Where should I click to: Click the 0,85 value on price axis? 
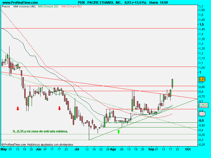pyautogui.click(x=202, y=87)
